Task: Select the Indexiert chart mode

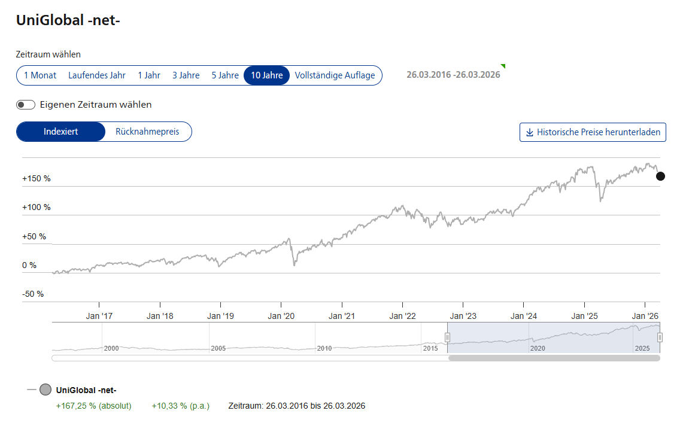Action: pos(60,132)
